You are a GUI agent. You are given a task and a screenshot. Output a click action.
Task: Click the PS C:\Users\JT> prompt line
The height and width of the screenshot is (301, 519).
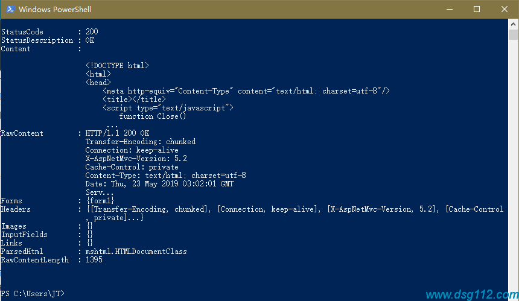[x=33, y=293]
